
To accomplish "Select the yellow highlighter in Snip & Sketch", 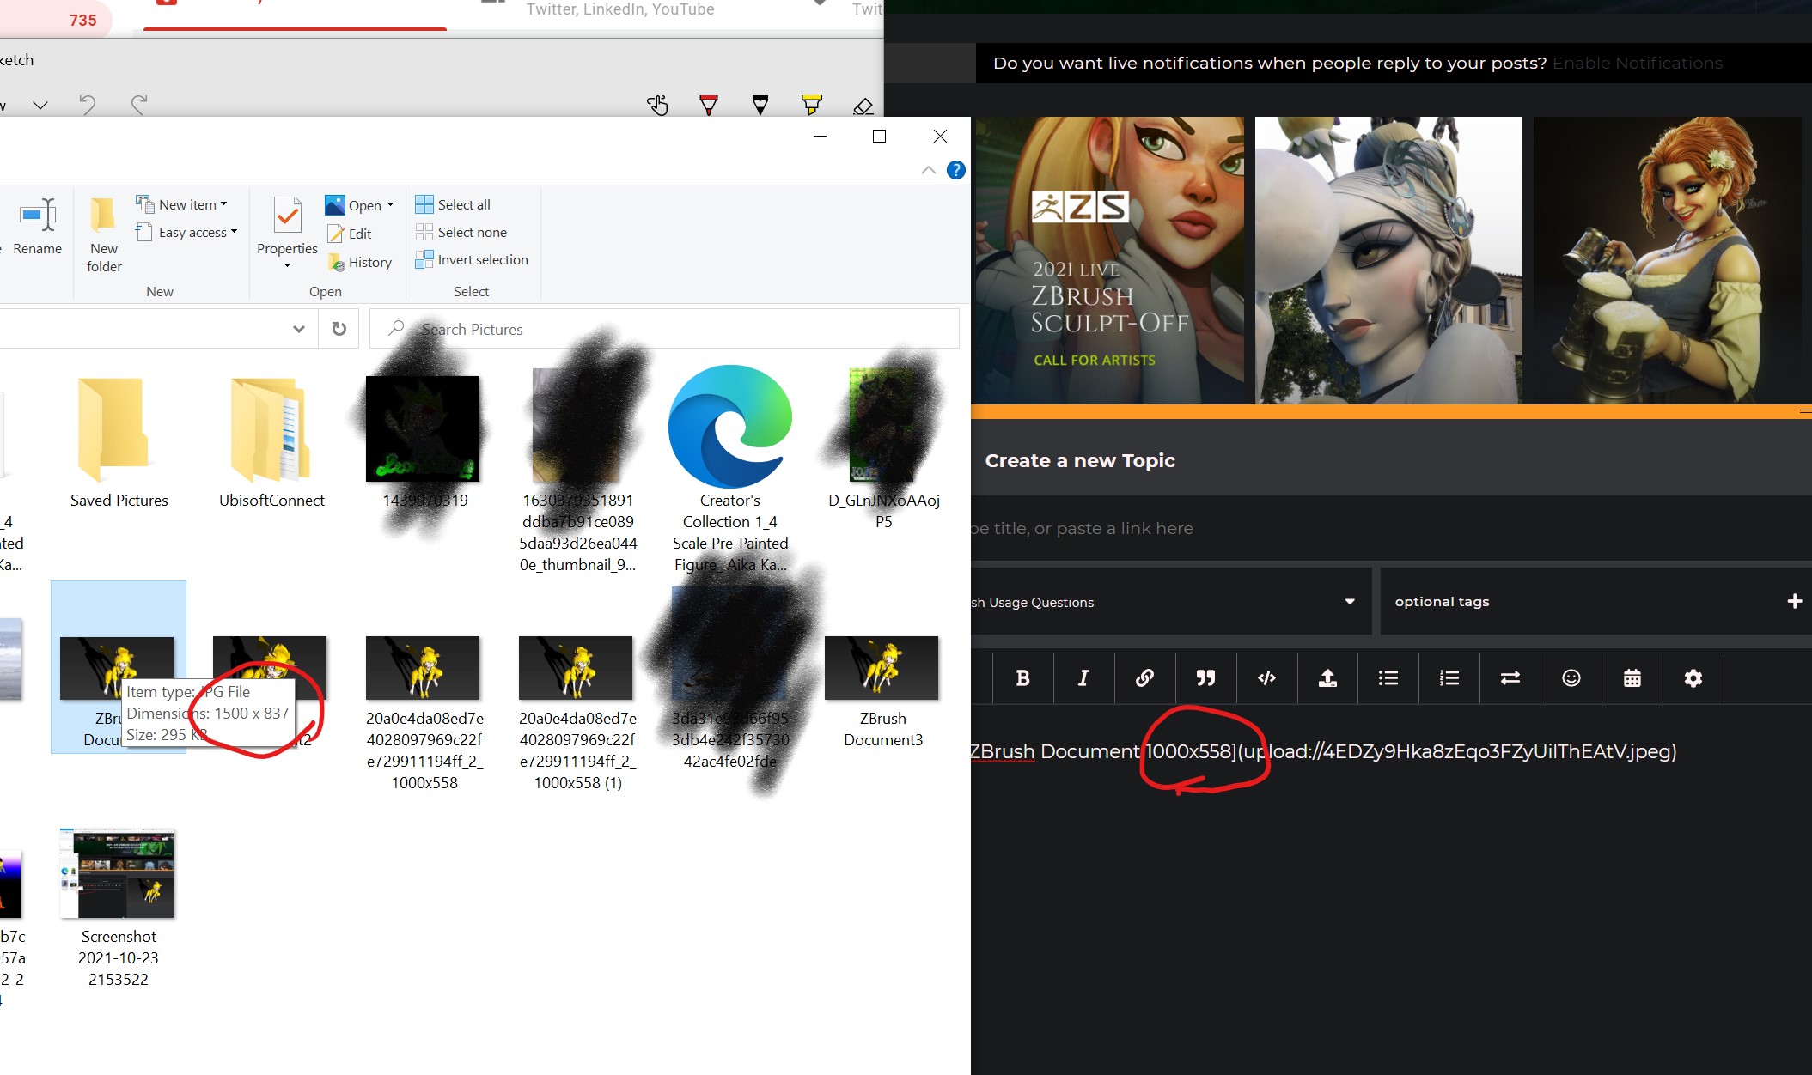I will click(812, 105).
